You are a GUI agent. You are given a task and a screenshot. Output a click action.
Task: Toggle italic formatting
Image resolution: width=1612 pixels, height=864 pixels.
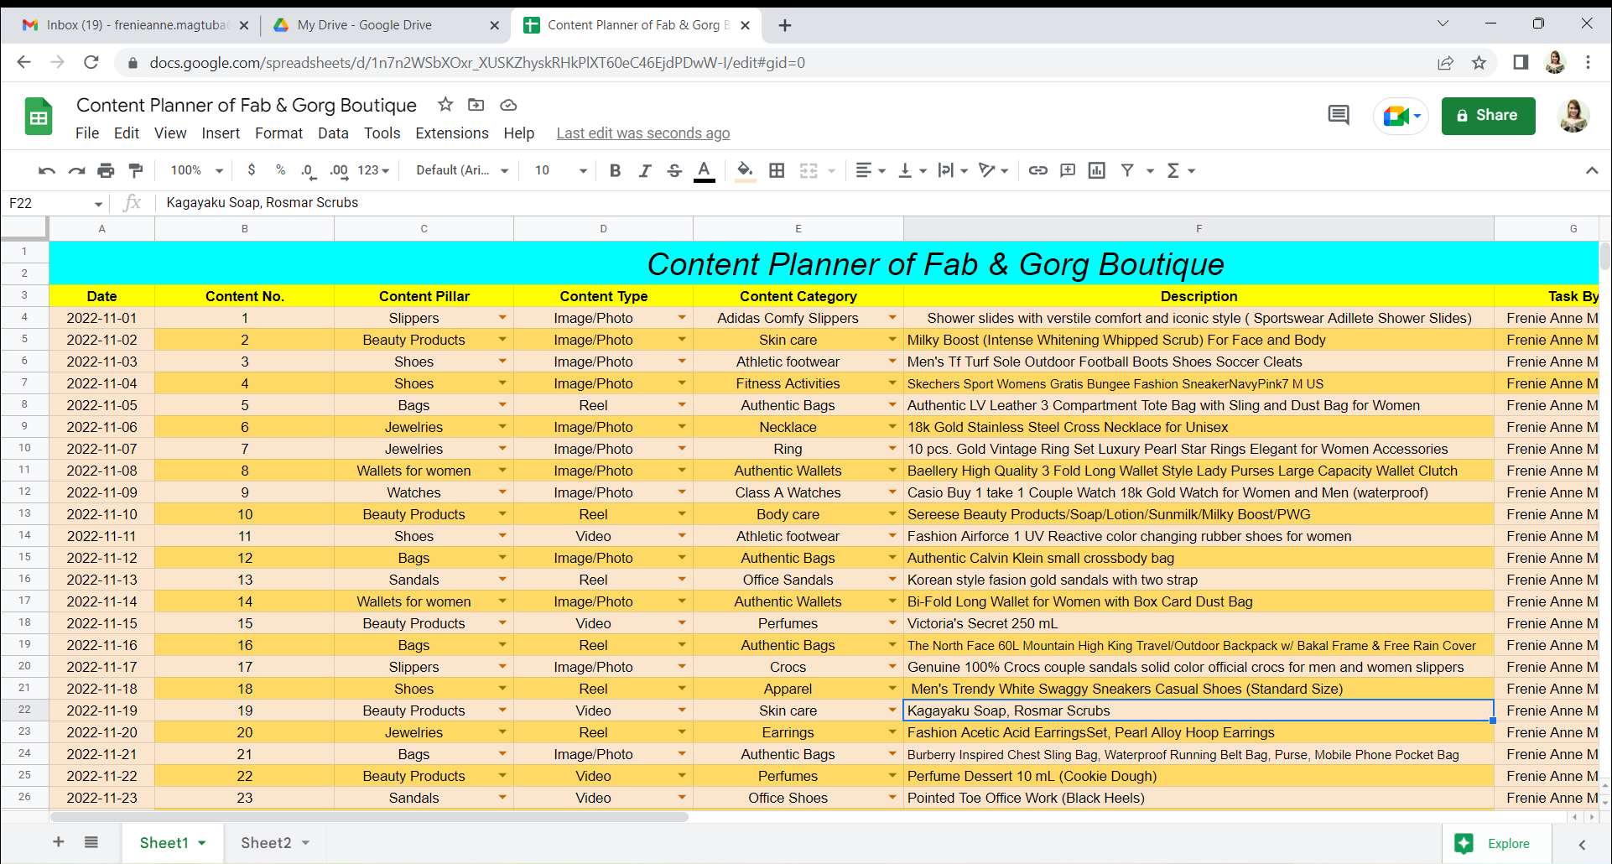click(644, 170)
